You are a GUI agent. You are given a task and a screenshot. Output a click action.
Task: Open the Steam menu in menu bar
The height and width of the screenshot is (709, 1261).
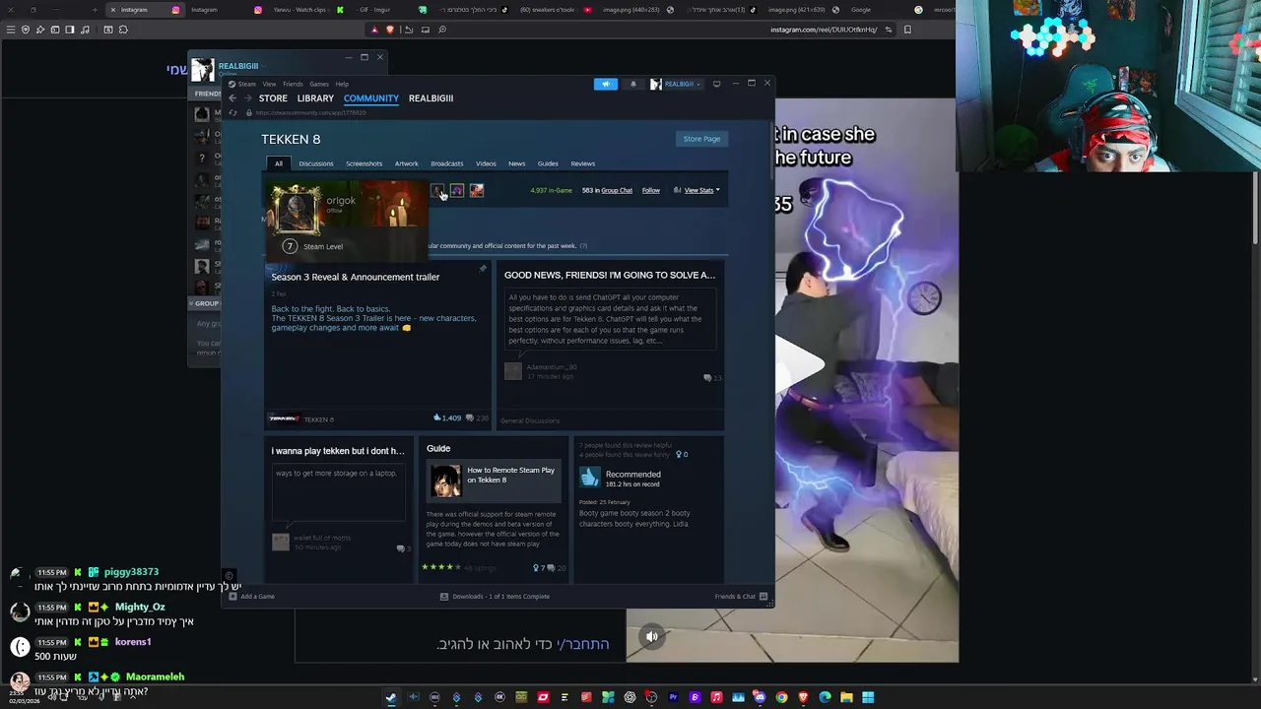246,84
